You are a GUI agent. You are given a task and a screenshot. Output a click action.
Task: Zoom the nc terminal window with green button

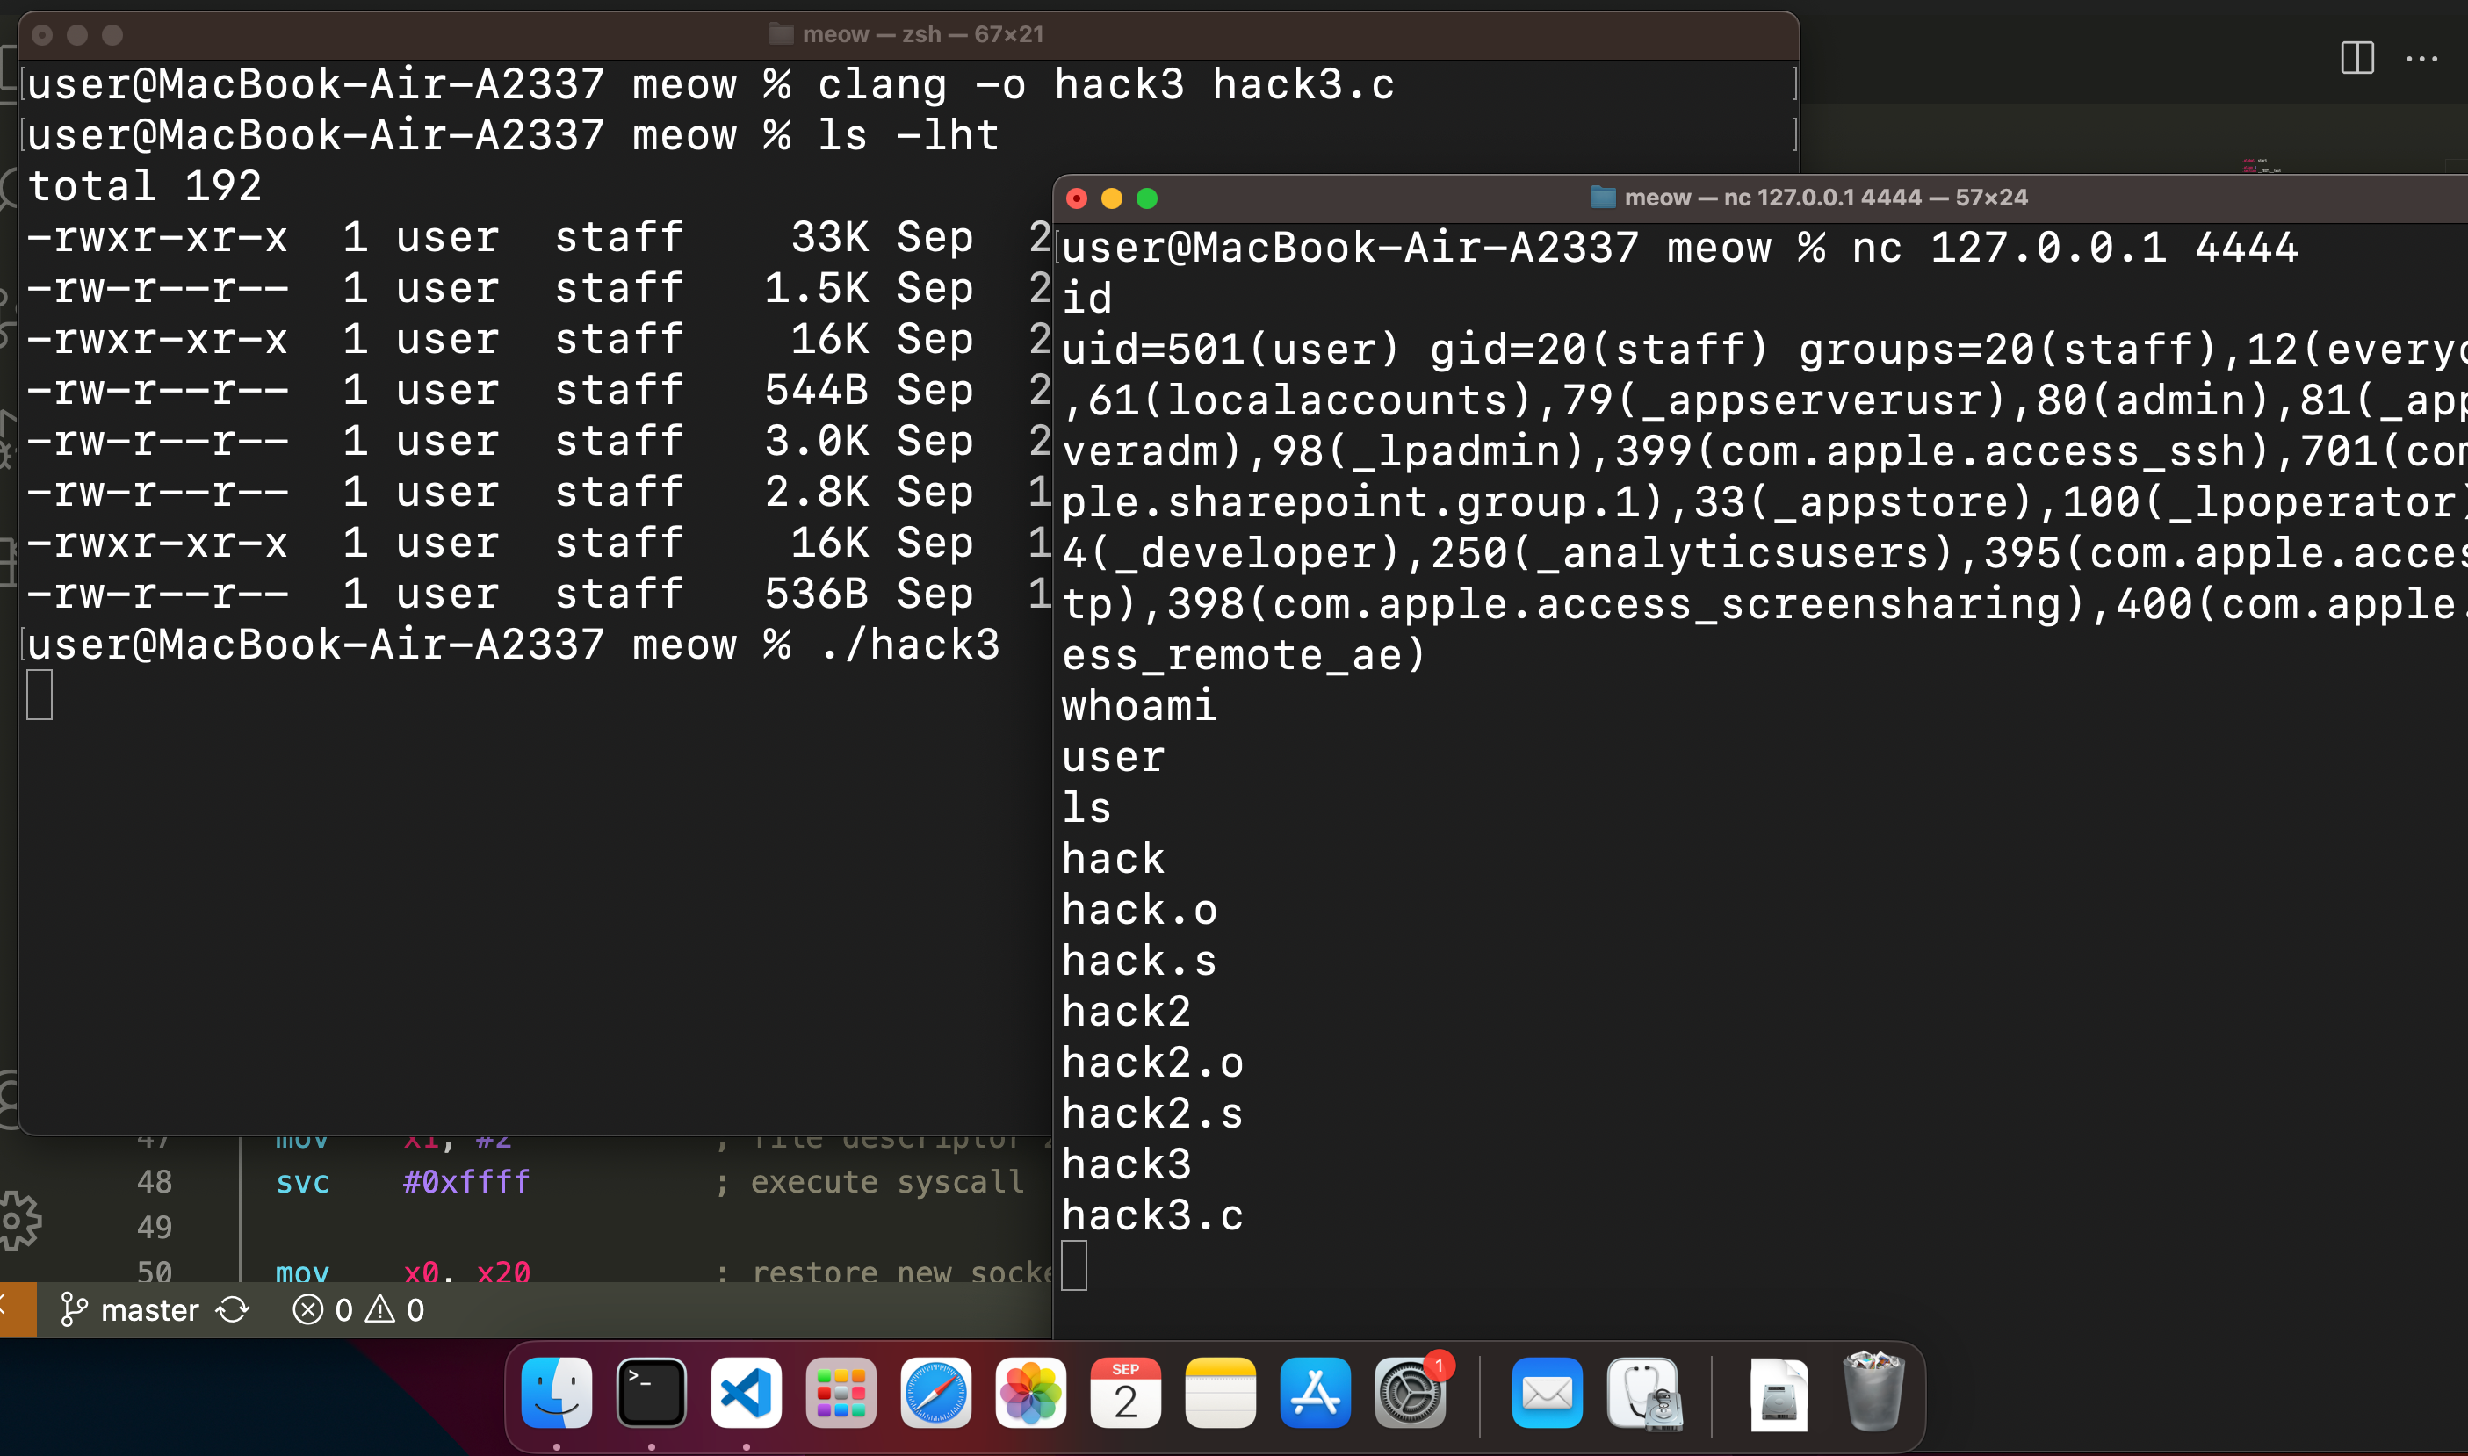point(1147,199)
